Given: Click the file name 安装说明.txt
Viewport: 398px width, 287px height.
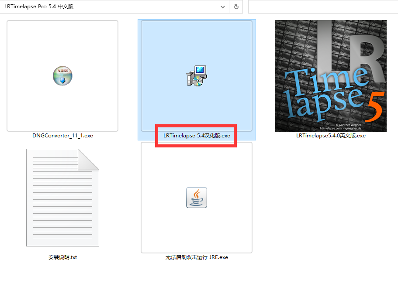Looking at the screenshot, I should (x=63, y=257).
